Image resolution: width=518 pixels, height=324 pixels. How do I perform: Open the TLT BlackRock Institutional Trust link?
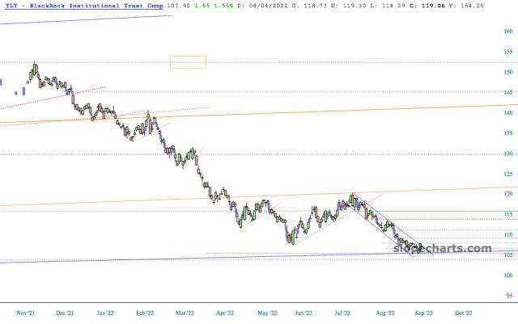pyautogui.click(x=84, y=6)
